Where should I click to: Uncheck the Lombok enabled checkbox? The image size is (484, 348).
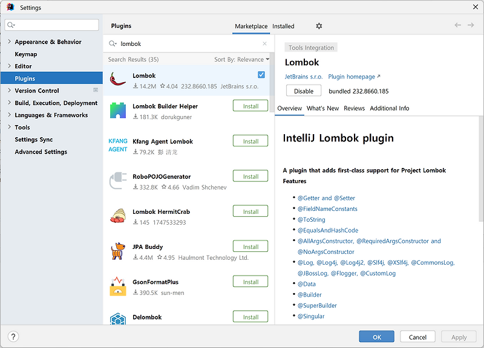click(x=261, y=74)
